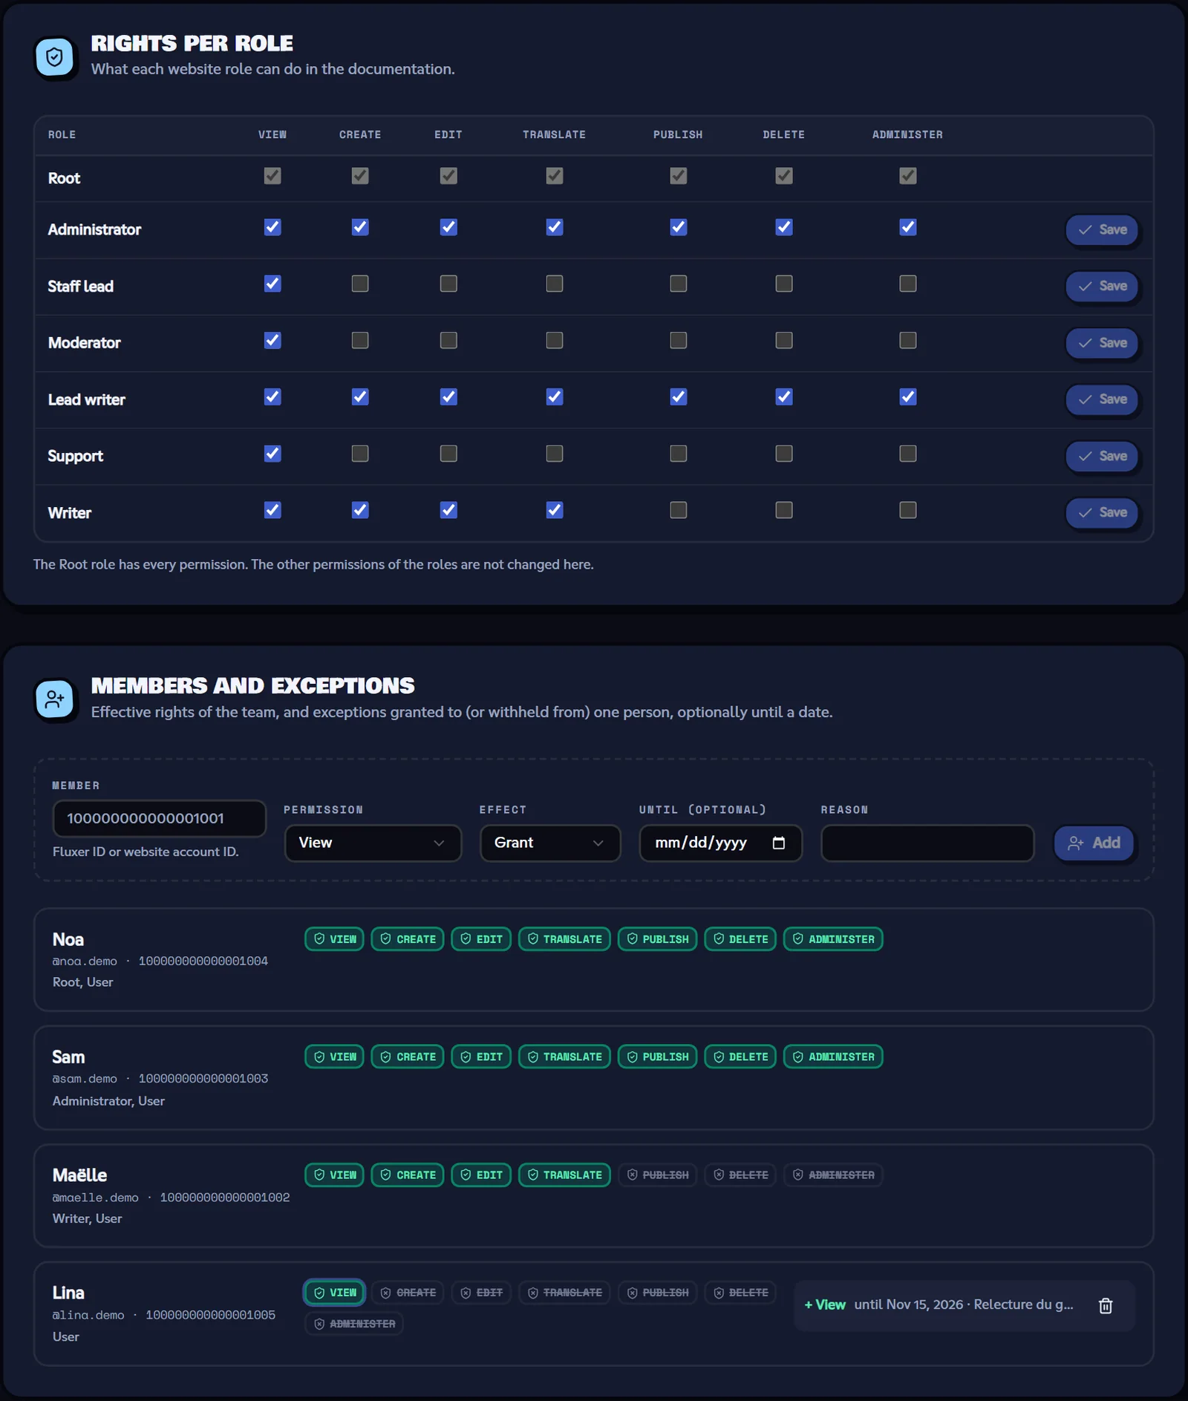Enable Create permission for Staff lead
Viewport: 1188px width, 1401px height.
tap(360, 284)
